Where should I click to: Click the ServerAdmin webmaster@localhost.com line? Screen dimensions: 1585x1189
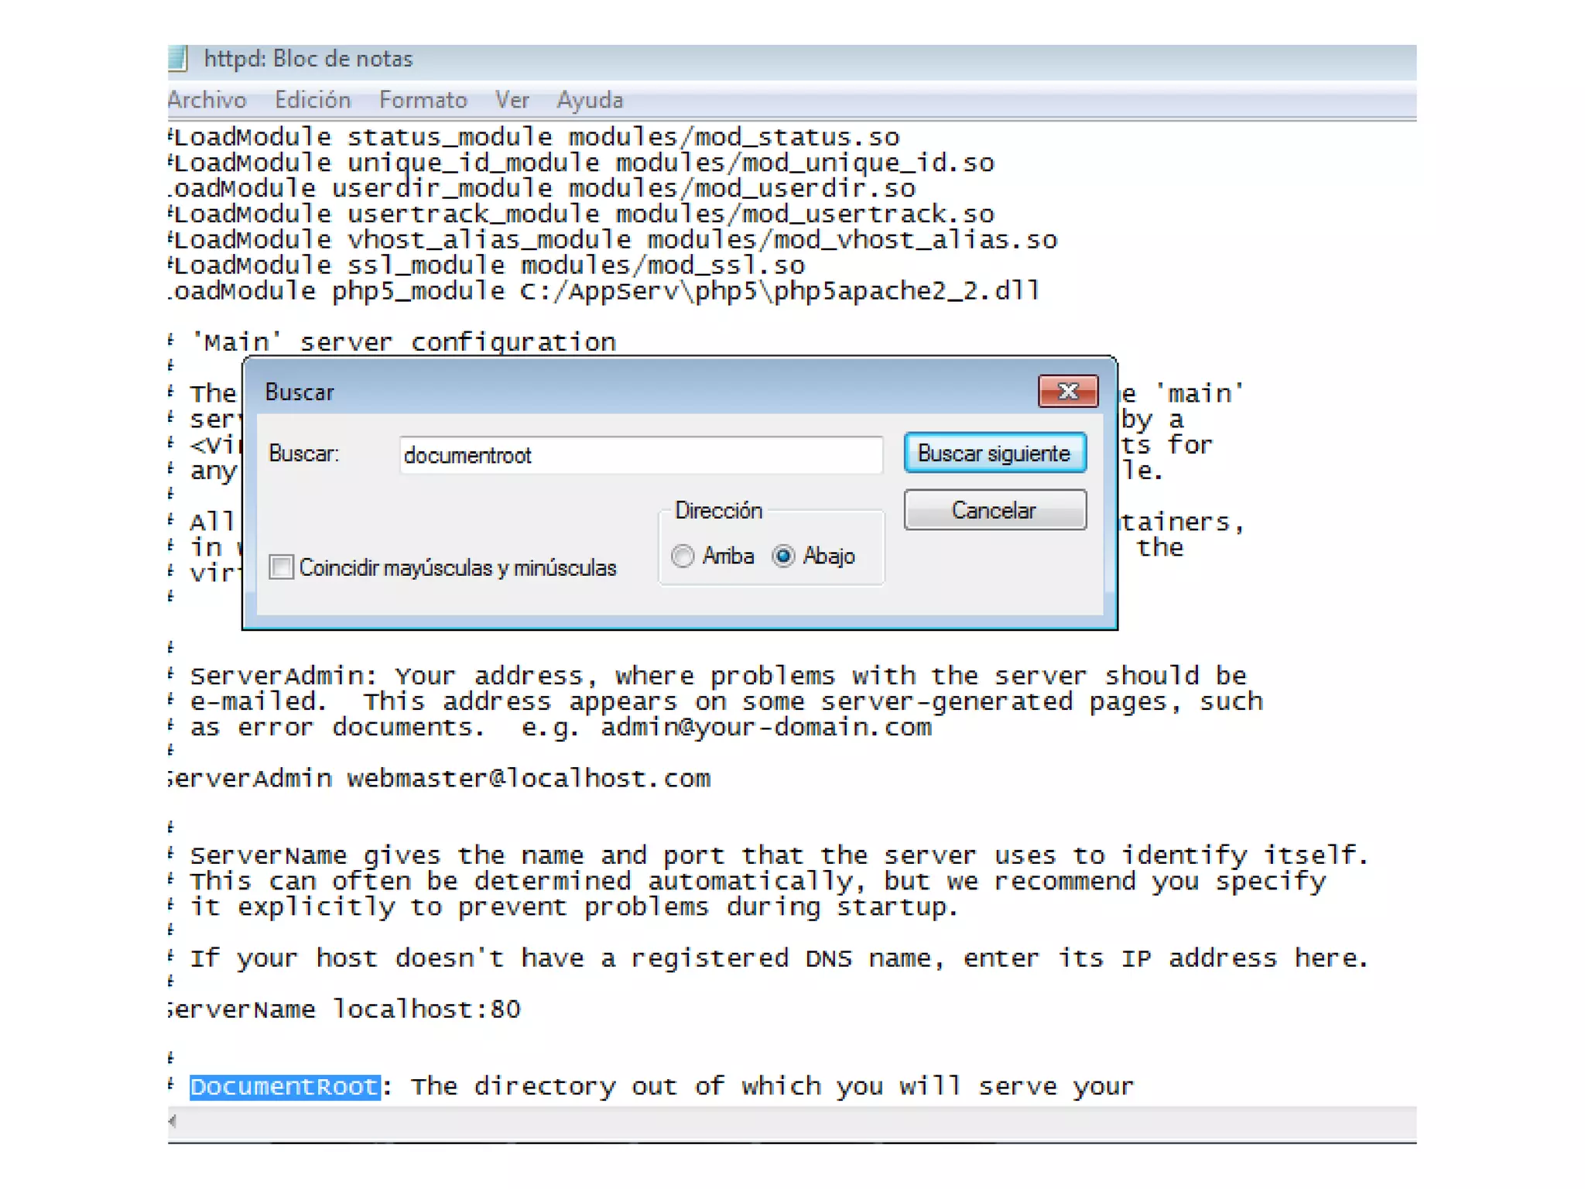point(440,779)
